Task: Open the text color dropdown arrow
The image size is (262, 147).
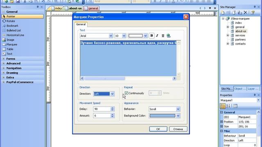Action: point(145,36)
